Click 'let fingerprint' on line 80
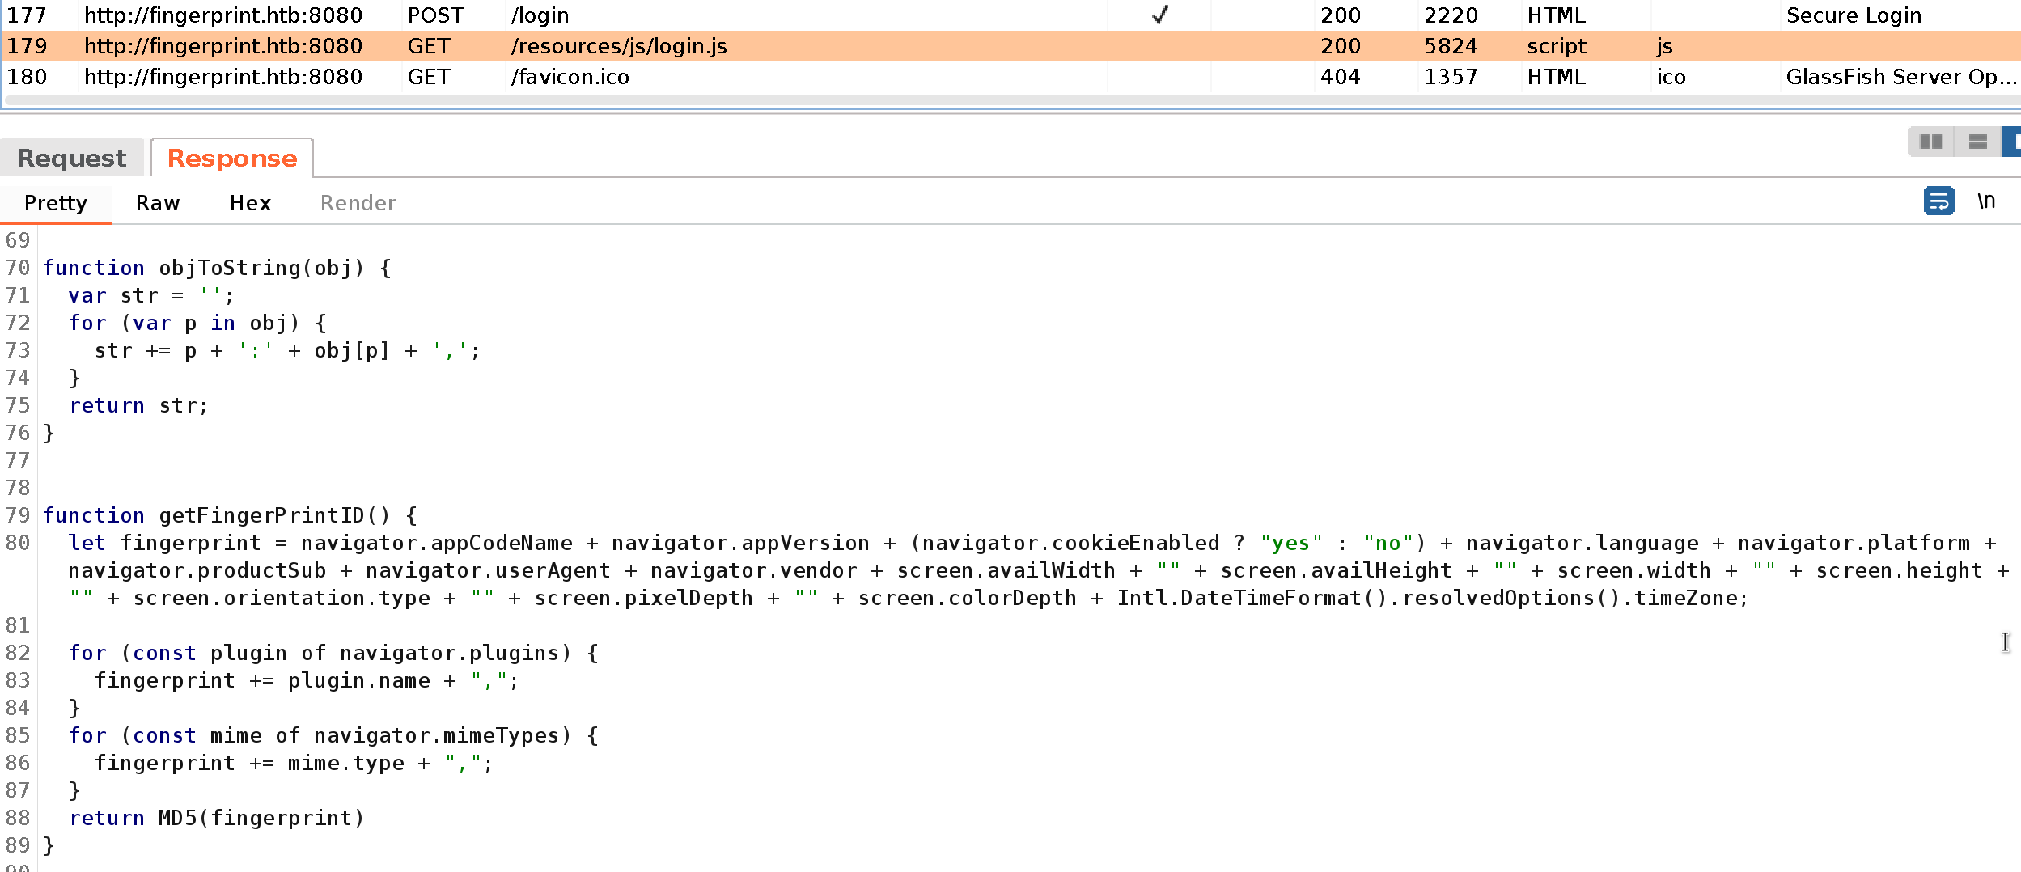This screenshot has height=872, width=2021. click(x=164, y=543)
